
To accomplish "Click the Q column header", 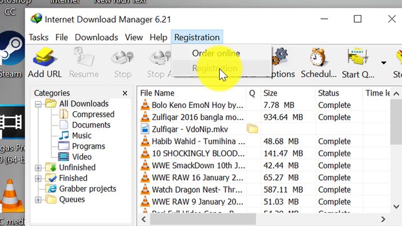I will [253, 93].
